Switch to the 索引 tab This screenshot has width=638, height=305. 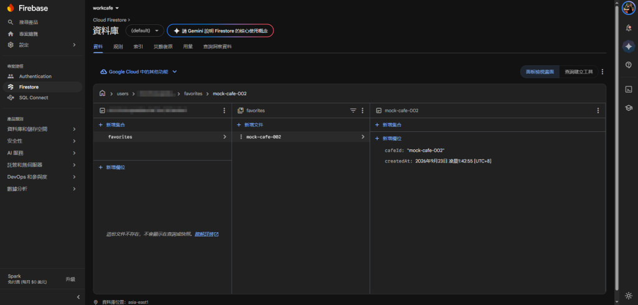pos(138,47)
